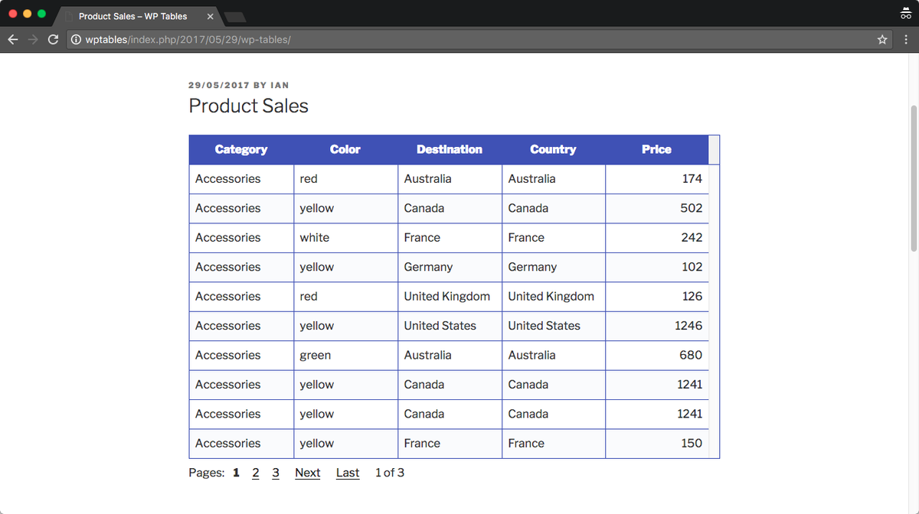Click the author name IAN
The width and height of the screenshot is (919, 514).
point(280,85)
